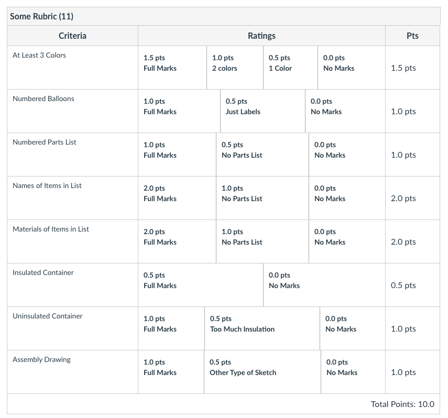448x418 pixels.
Task: Click the 'Numbered Balloons' criterion
Action: [43, 98]
